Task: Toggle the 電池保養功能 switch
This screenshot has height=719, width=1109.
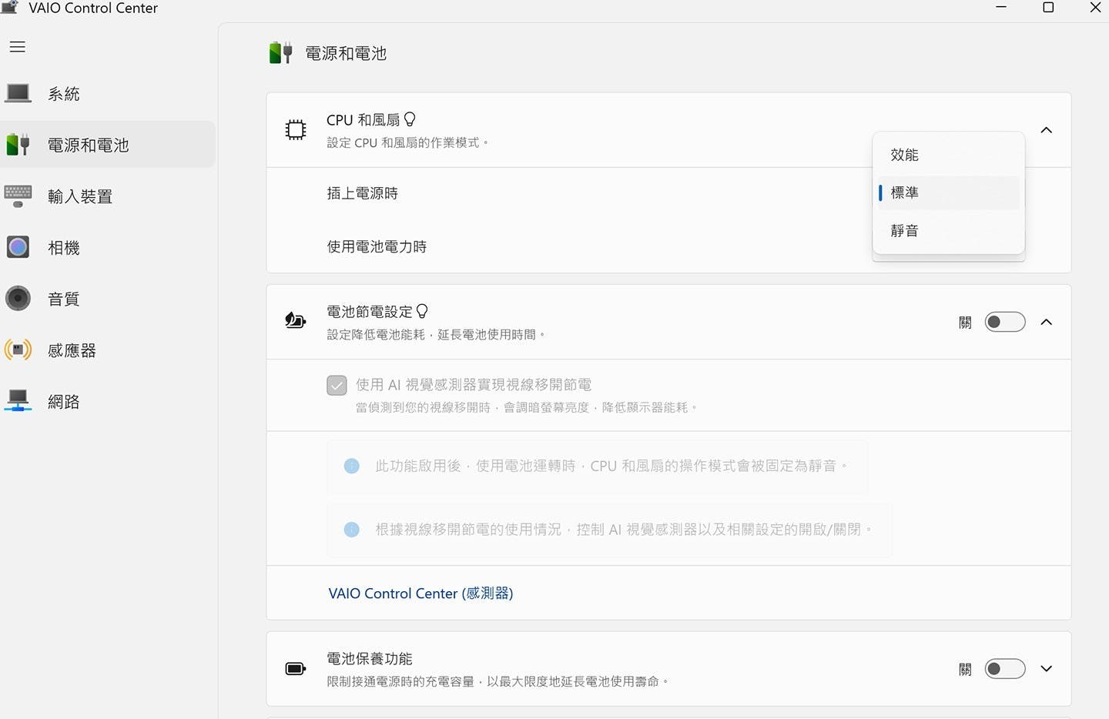Action: (1004, 668)
